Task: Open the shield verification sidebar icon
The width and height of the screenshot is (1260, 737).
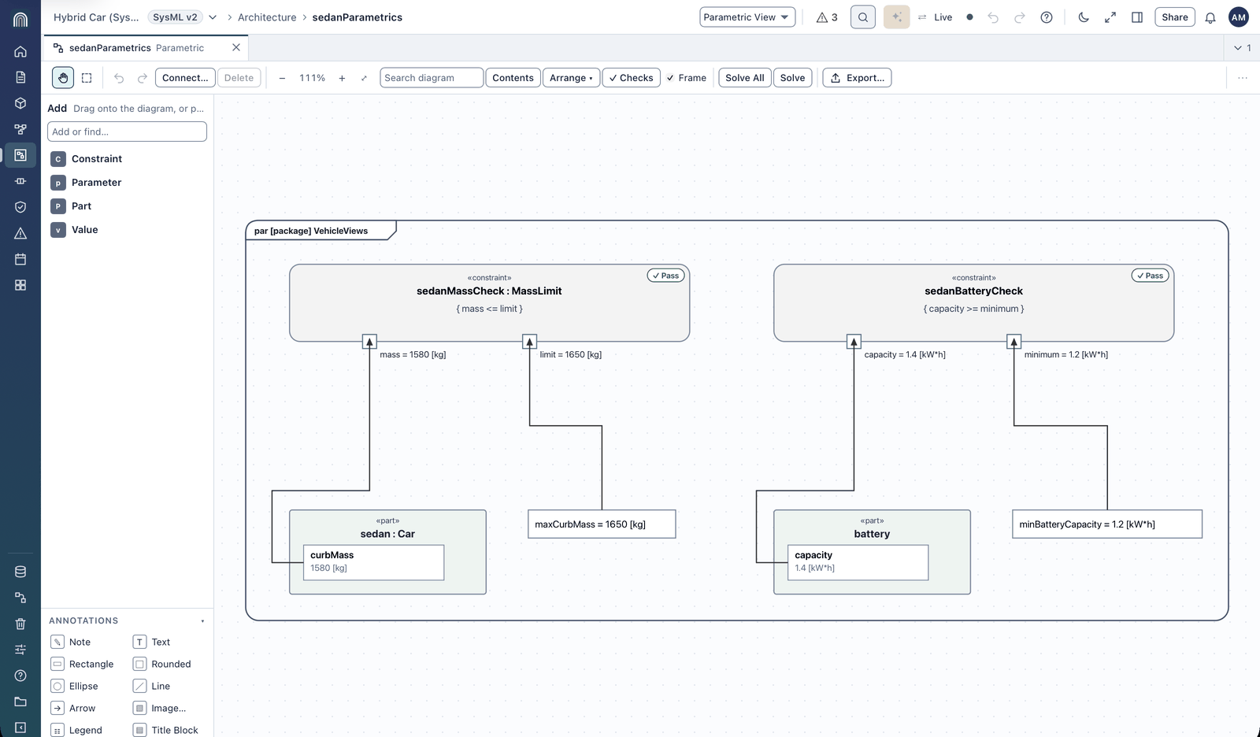Action: [x=20, y=207]
